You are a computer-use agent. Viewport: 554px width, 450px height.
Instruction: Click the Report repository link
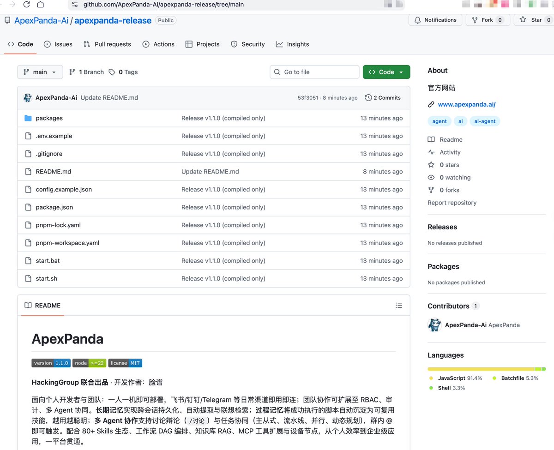pyautogui.click(x=452, y=203)
